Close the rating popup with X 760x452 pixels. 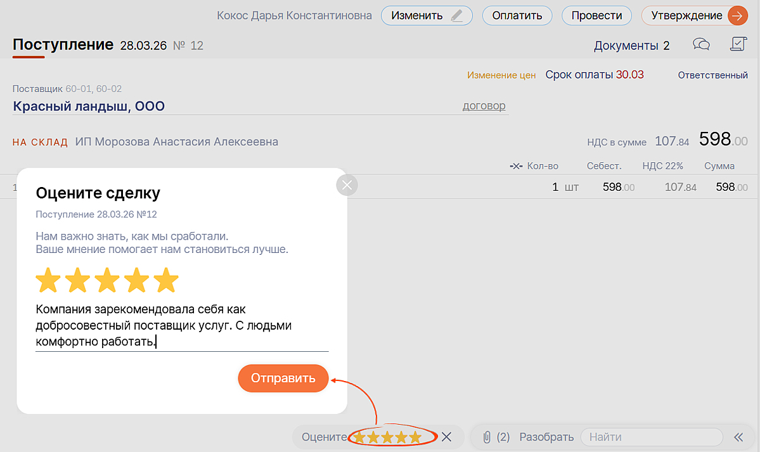347,185
